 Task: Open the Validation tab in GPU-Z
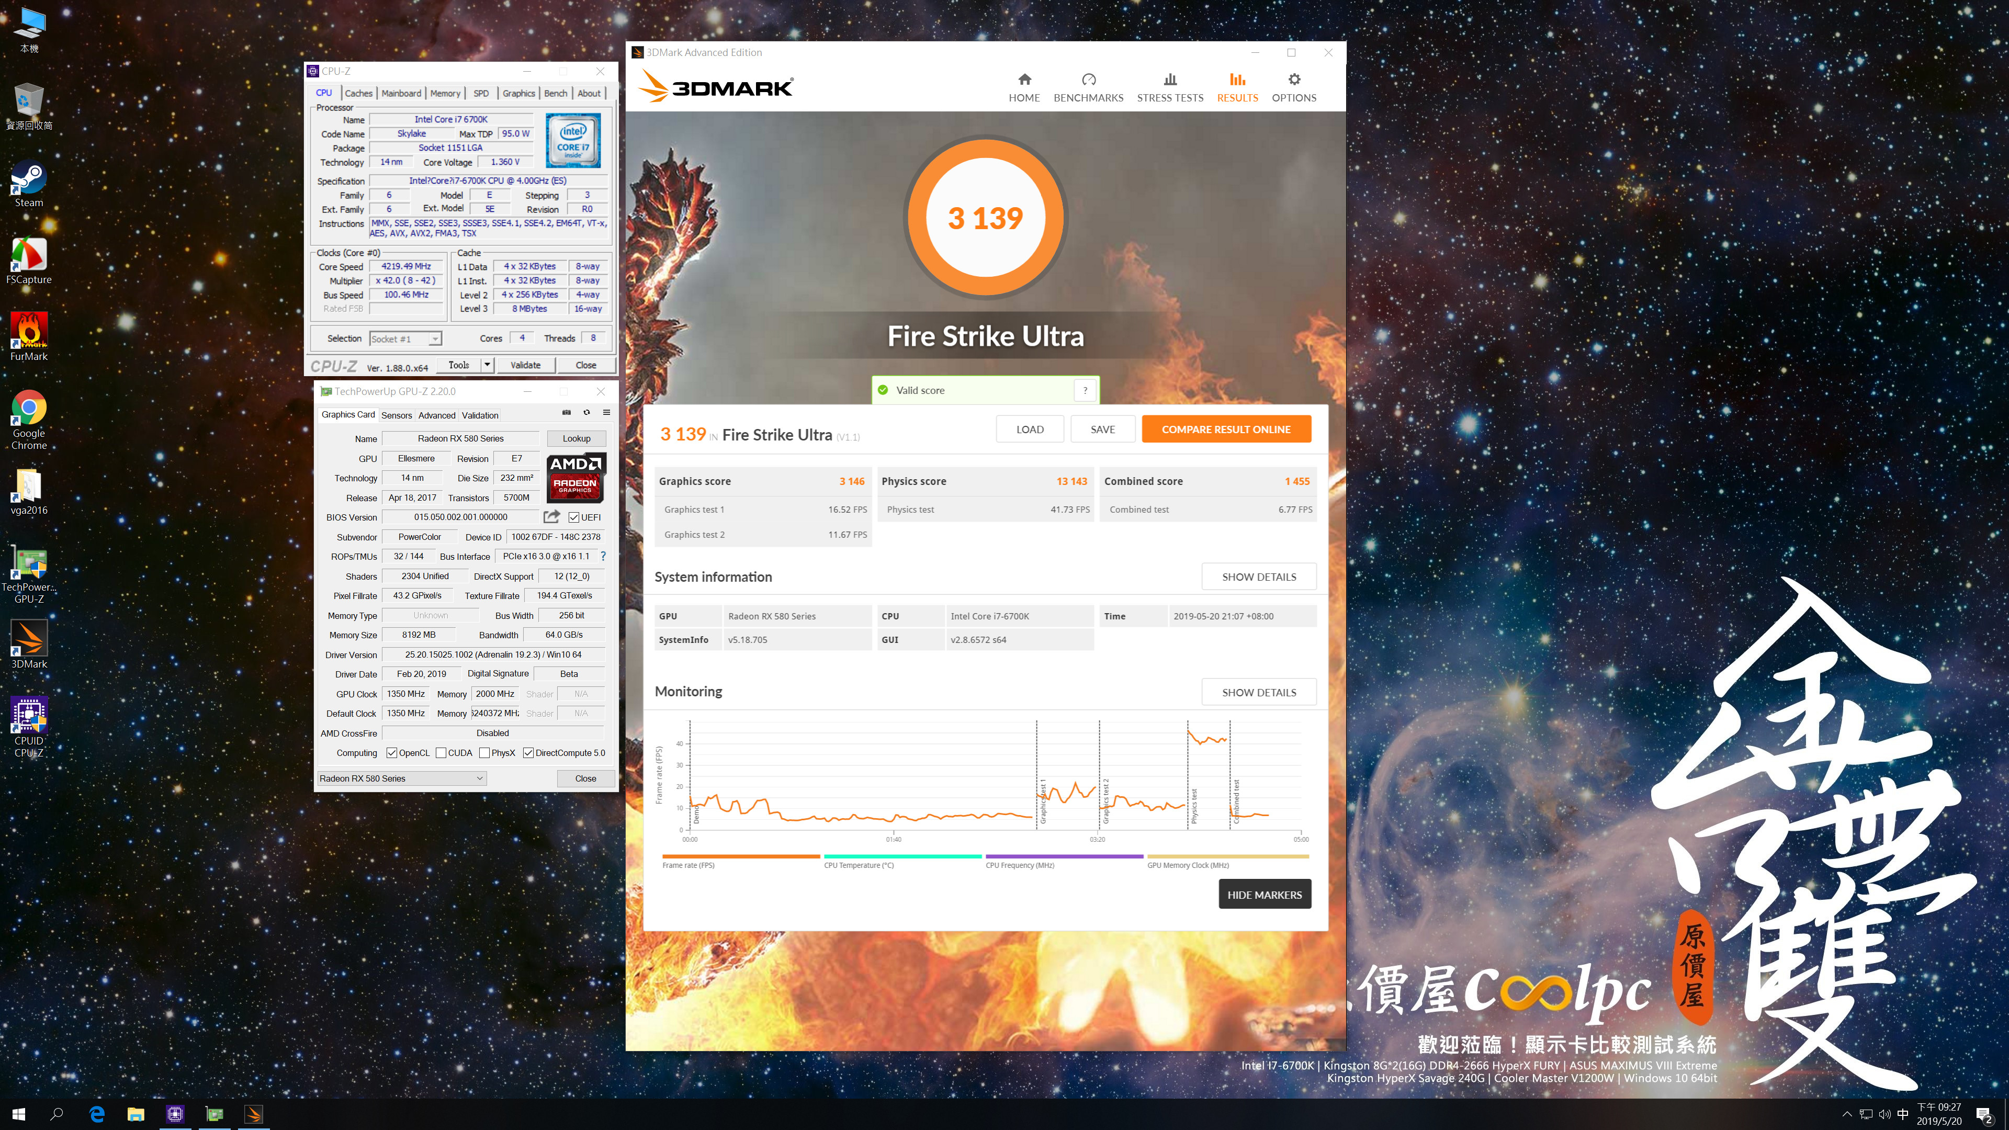pyautogui.click(x=480, y=415)
